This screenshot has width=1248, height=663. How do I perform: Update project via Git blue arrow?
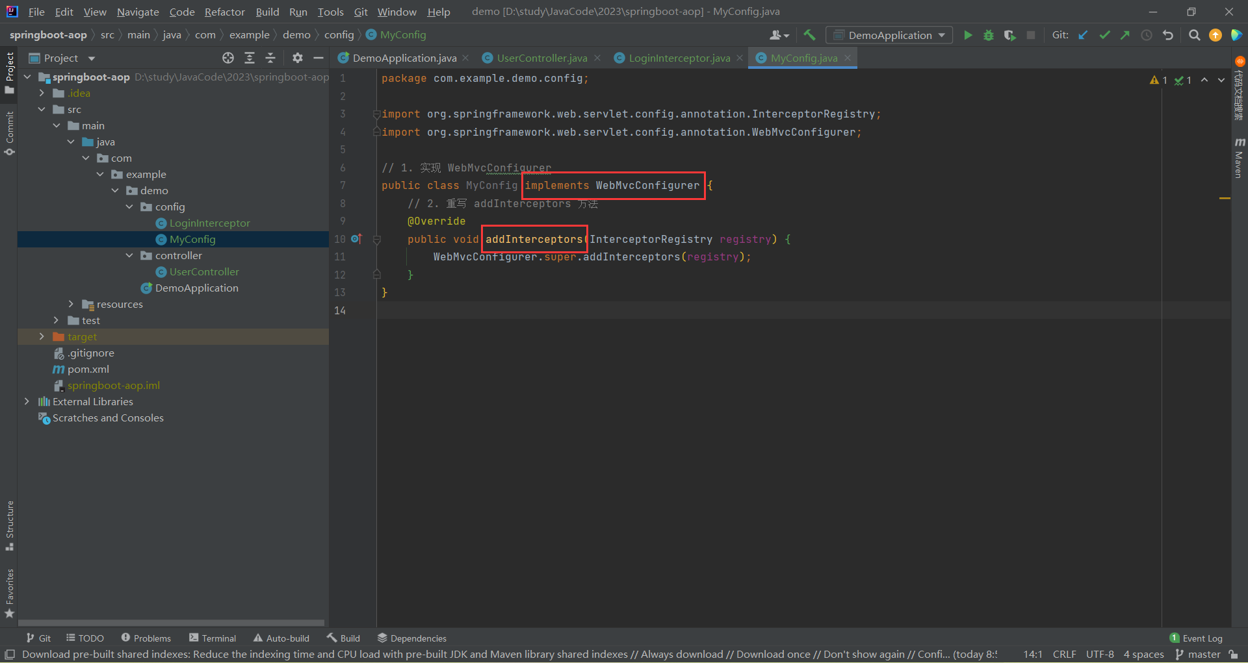(1083, 35)
